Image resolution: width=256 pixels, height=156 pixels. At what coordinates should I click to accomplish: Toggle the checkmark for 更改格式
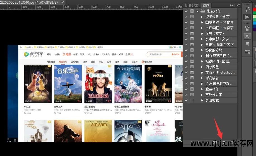(x=186, y=100)
